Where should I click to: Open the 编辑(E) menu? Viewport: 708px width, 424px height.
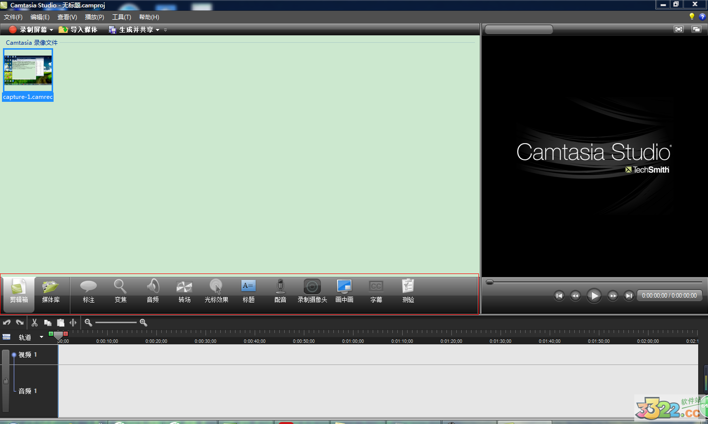(x=40, y=17)
